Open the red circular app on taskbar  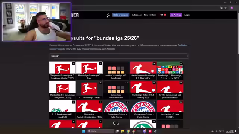(x=150, y=131)
